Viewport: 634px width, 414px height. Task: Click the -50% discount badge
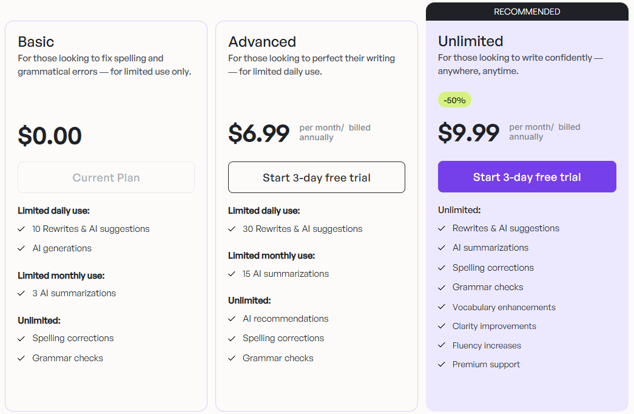454,100
